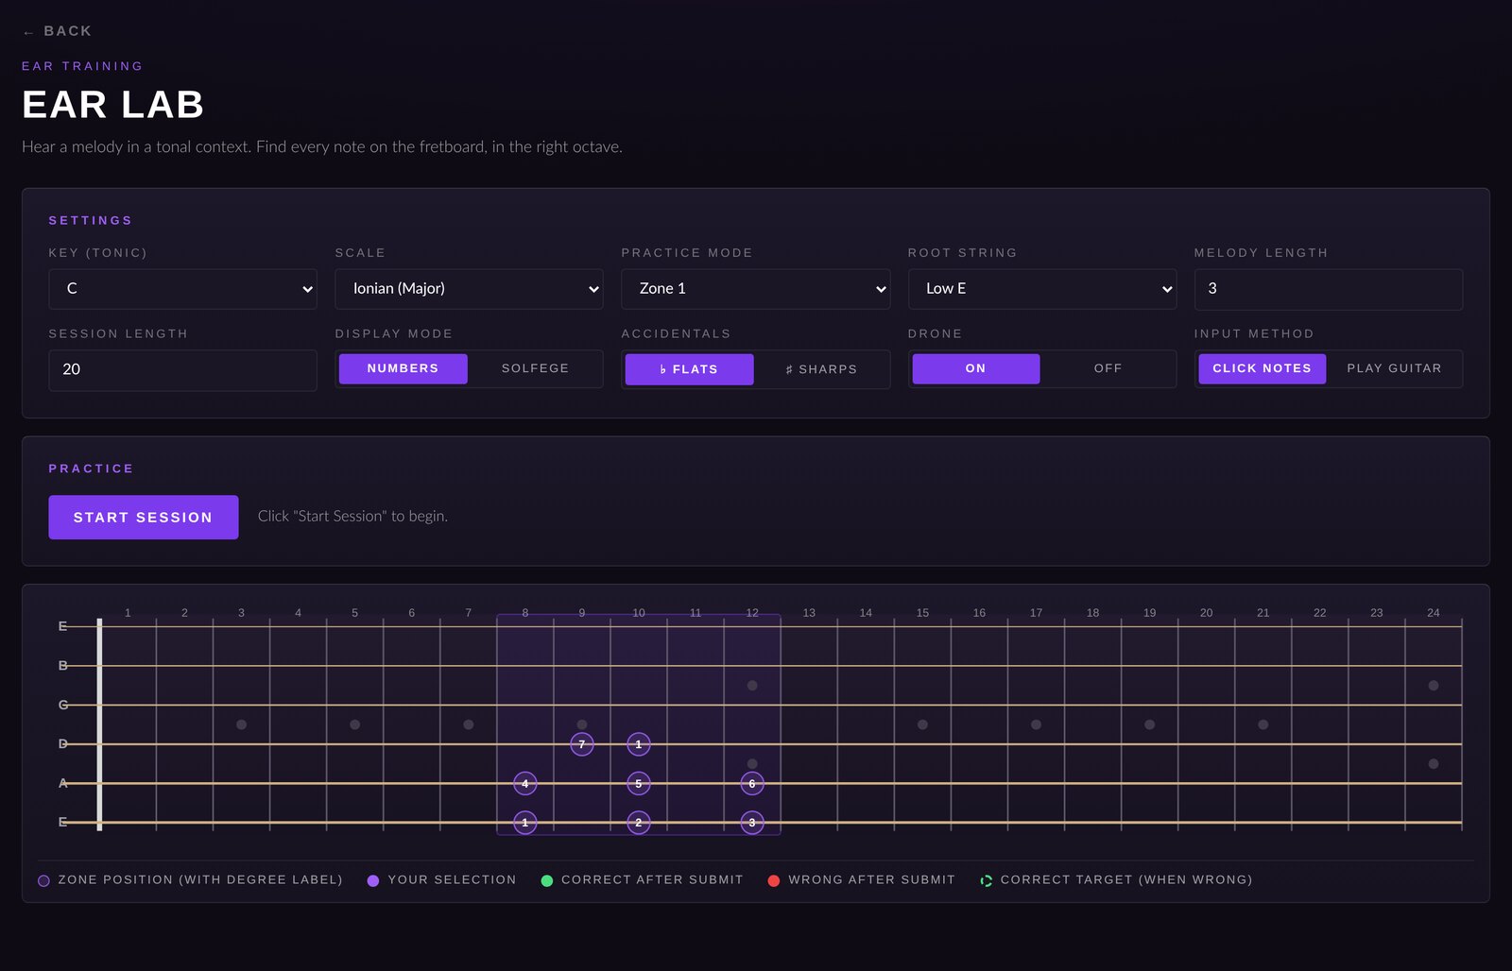This screenshot has width=1512, height=971.
Task: Click degree 1 marker on D string
Action: point(639,744)
